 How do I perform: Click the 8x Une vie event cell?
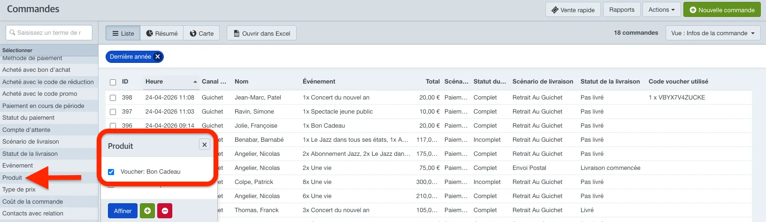pyautogui.click(x=317, y=182)
